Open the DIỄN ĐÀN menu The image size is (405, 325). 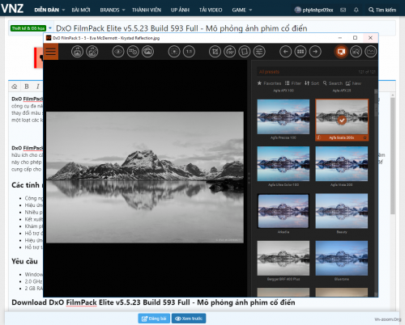tap(46, 10)
